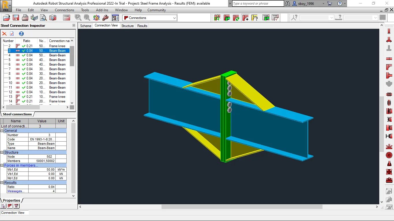394x221 pixels.
Task: Click the calculator icon with red checkmark
Action: pyautogui.click(x=275, y=18)
